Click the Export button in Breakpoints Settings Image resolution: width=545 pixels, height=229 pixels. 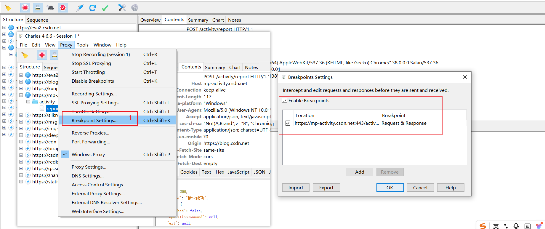click(326, 188)
